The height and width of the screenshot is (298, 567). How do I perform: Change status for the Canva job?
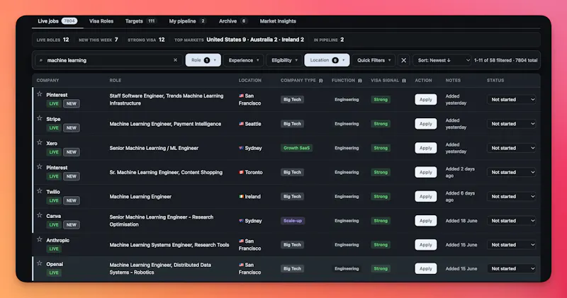[x=511, y=221]
